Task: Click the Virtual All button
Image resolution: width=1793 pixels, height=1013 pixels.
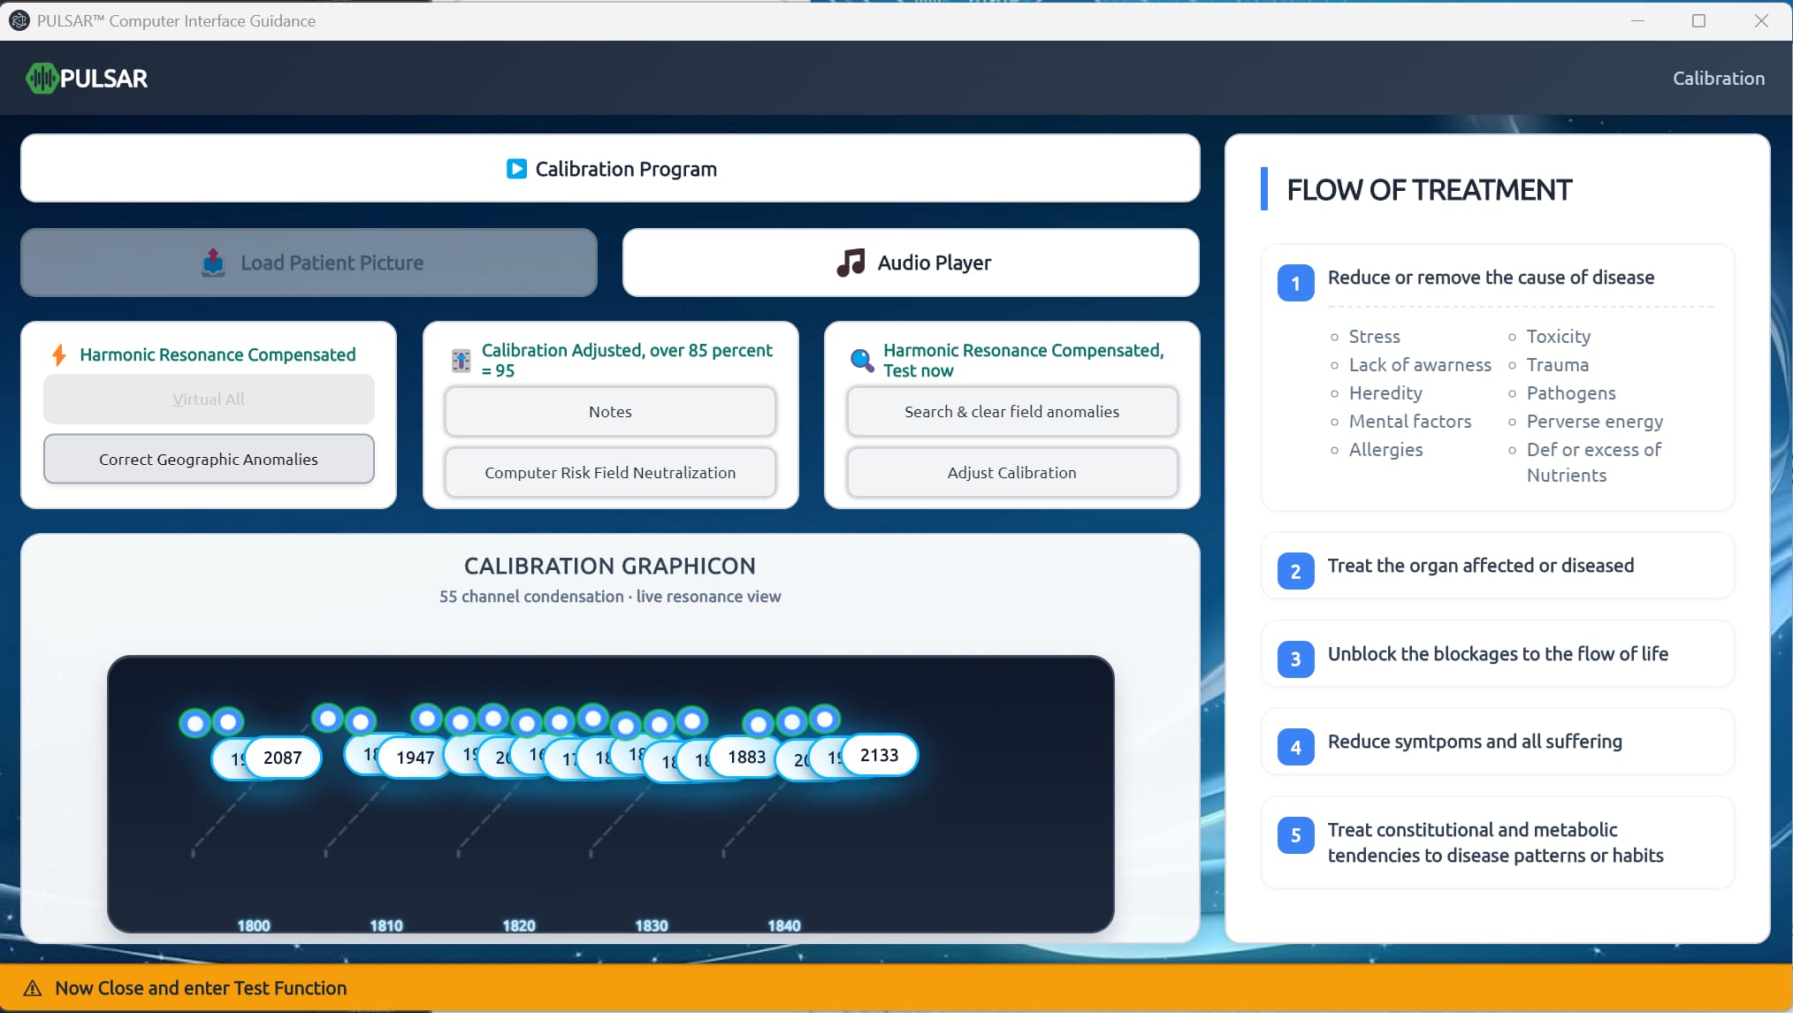Action: tap(209, 399)
